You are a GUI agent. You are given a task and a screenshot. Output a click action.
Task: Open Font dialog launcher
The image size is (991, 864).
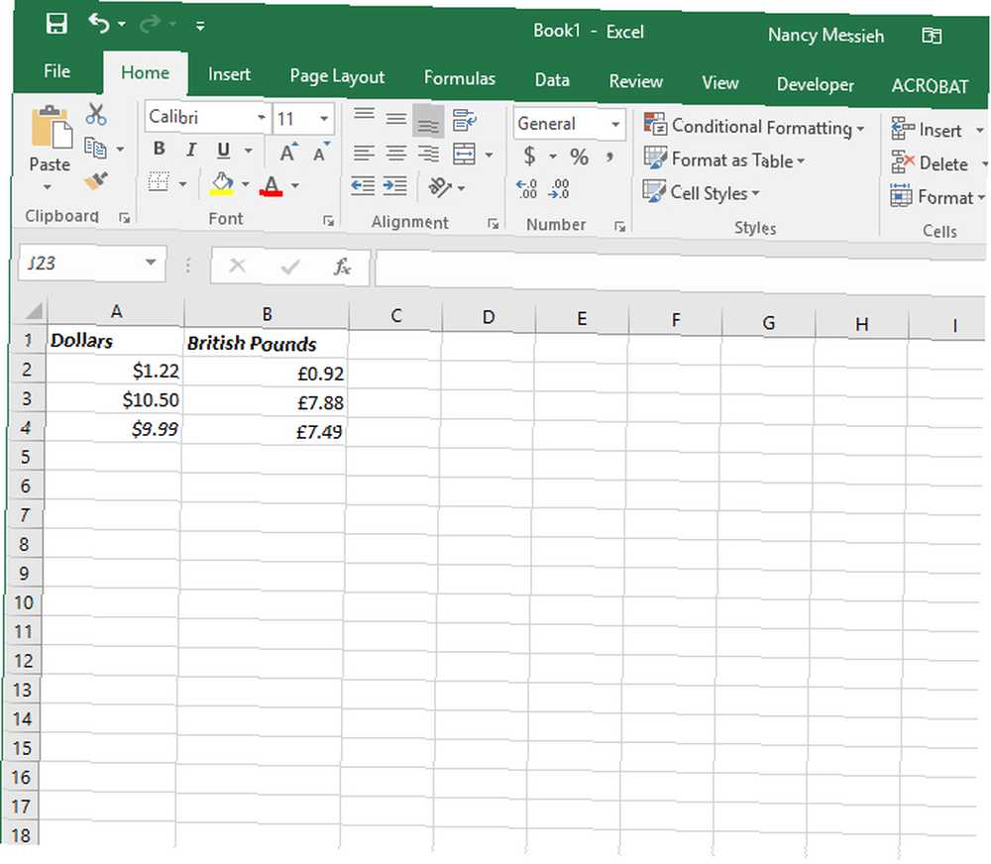coord(328,221)
